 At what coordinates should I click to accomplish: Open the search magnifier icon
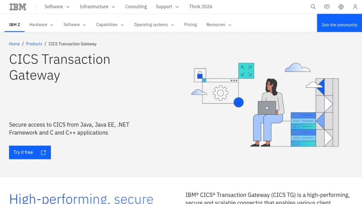(x=313, y=7)
